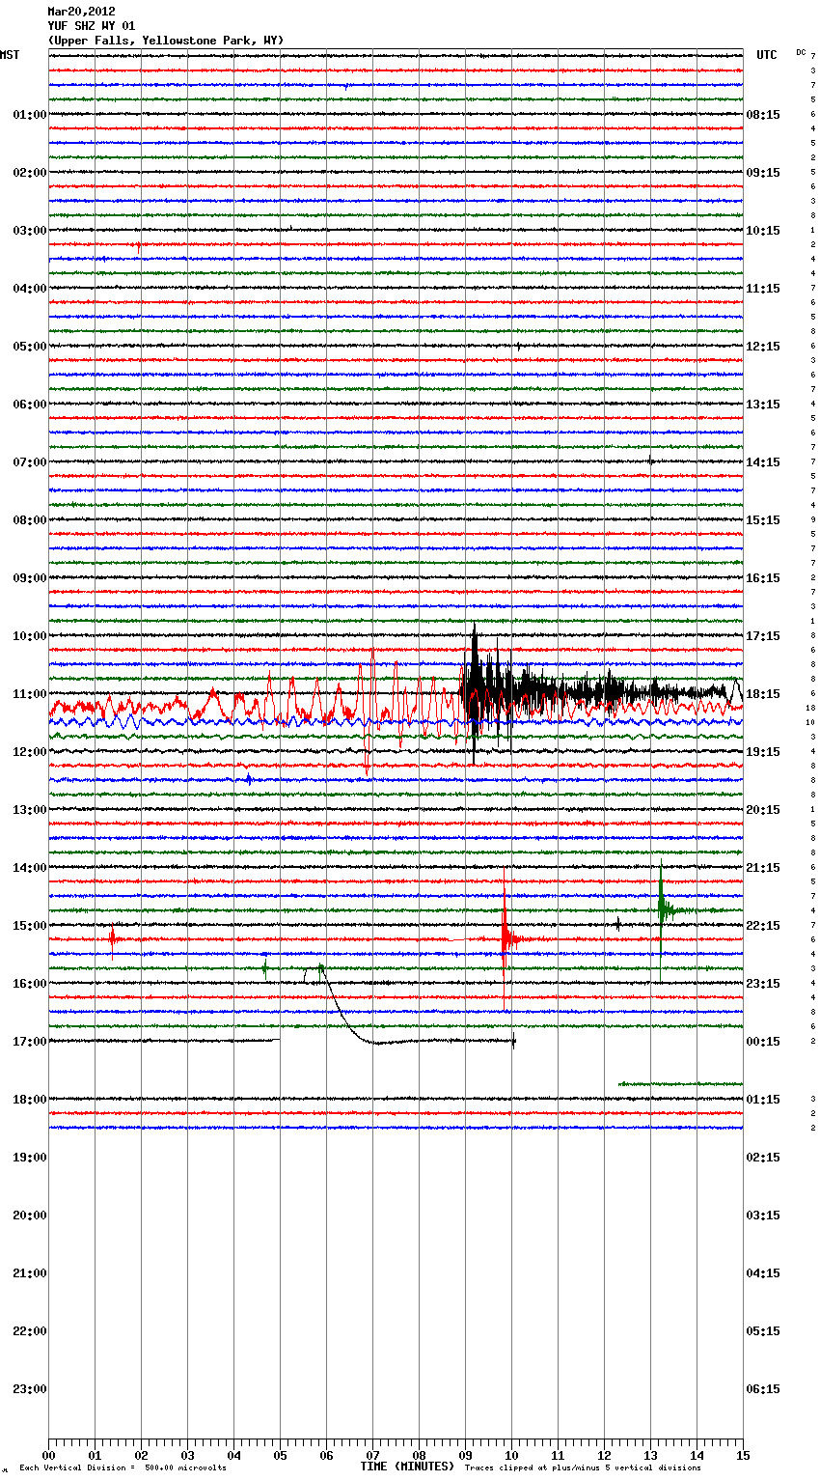This screenshot has height=1481, width=820.
Task: Select the 15:00 MST time label
Action: 30,926
